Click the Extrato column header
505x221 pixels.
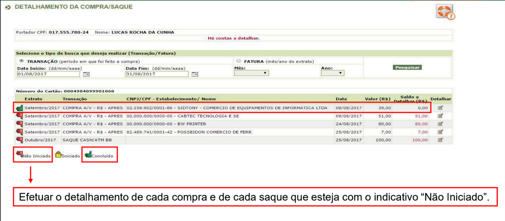[x=34, y=99]
